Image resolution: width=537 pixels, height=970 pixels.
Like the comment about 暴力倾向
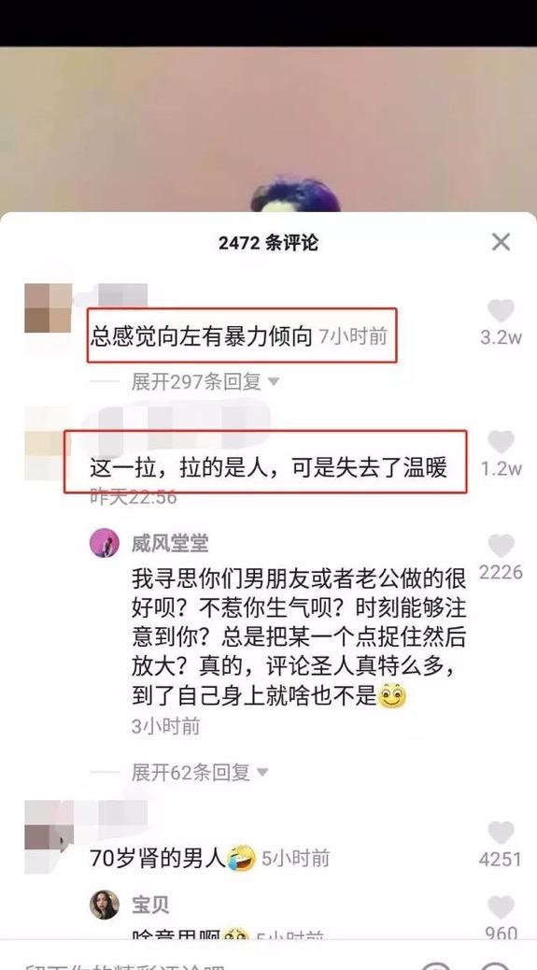point(501,310)
